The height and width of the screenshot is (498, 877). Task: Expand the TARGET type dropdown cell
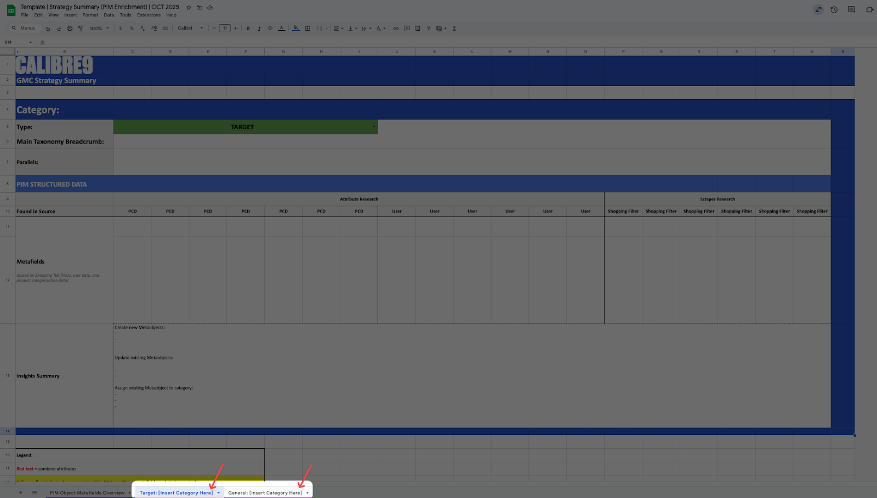tap(374, 127)
